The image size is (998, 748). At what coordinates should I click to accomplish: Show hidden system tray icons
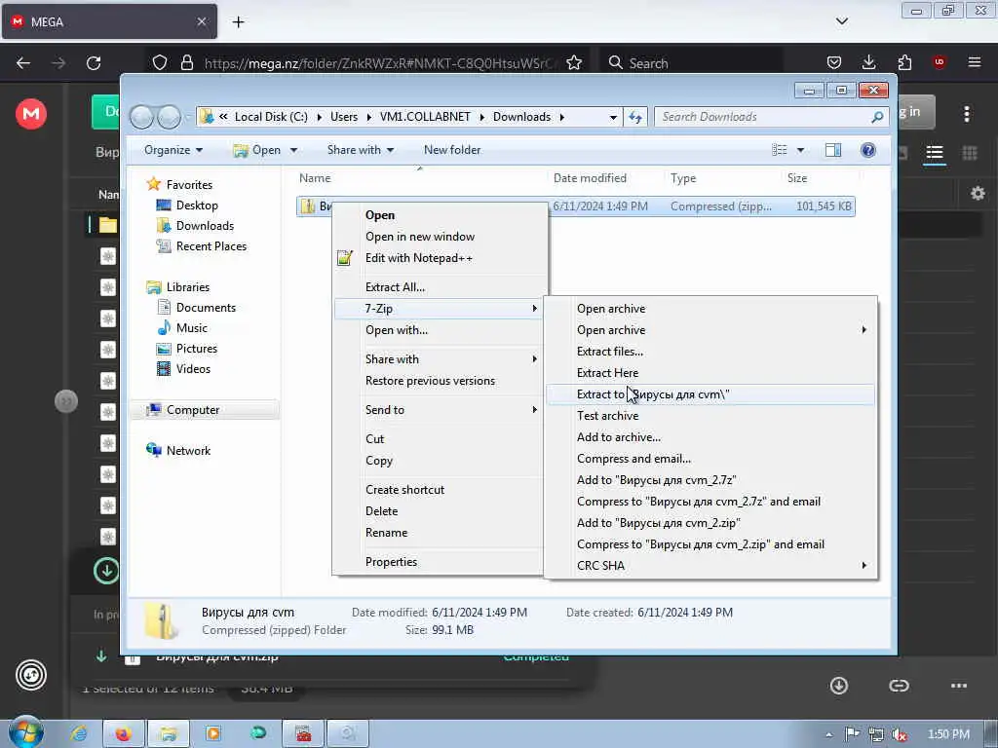click(828, 734)
